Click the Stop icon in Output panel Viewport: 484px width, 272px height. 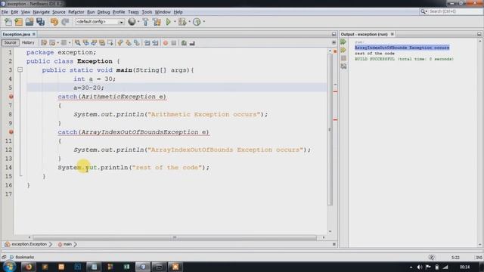click(343, 58)
